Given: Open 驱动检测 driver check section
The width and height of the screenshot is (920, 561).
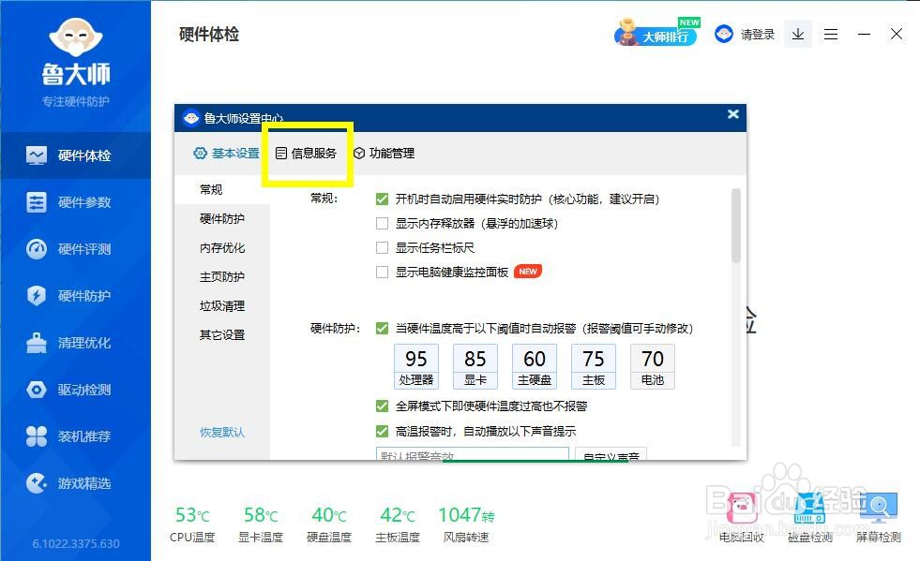Looking at the screenshot, I should (75, 390).
